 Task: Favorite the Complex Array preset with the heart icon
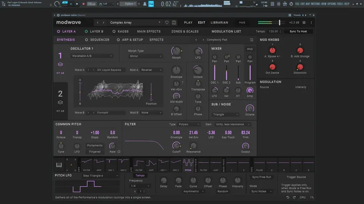pos(167,22)
